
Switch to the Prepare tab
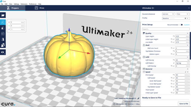coord(13,8)
